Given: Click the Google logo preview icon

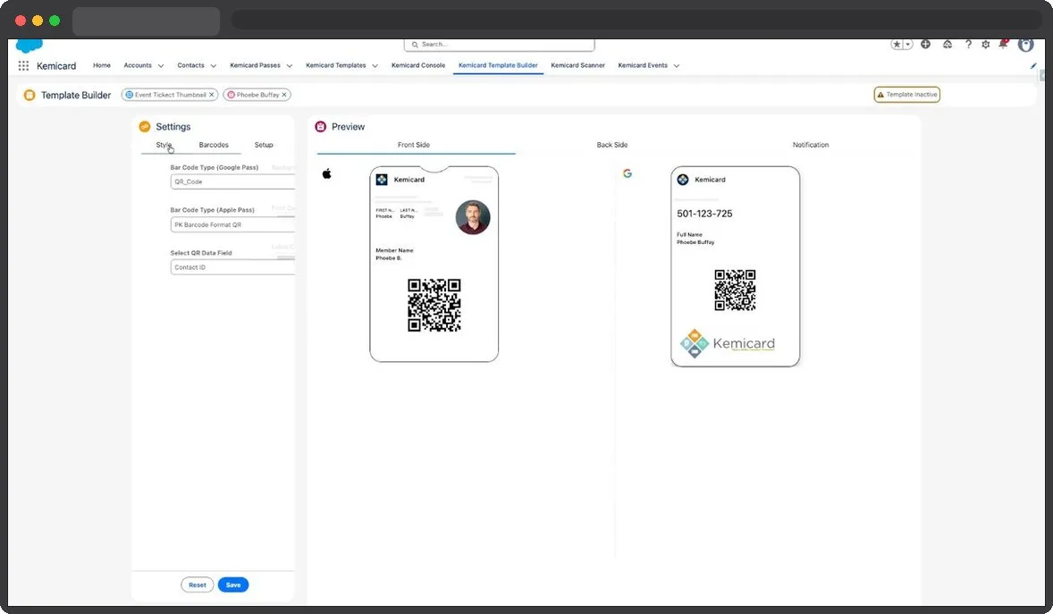Looking at the screenshot, I should (628, 173).
